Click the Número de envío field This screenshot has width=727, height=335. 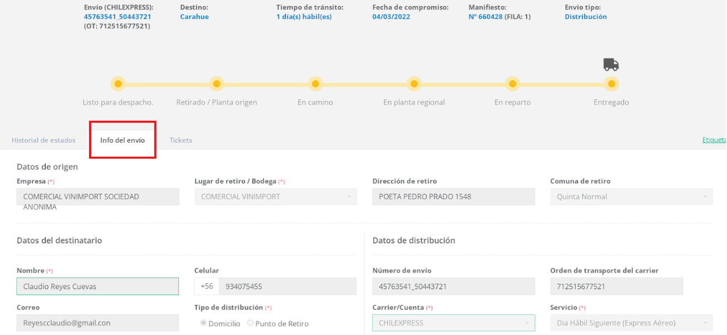pos(453,286)
